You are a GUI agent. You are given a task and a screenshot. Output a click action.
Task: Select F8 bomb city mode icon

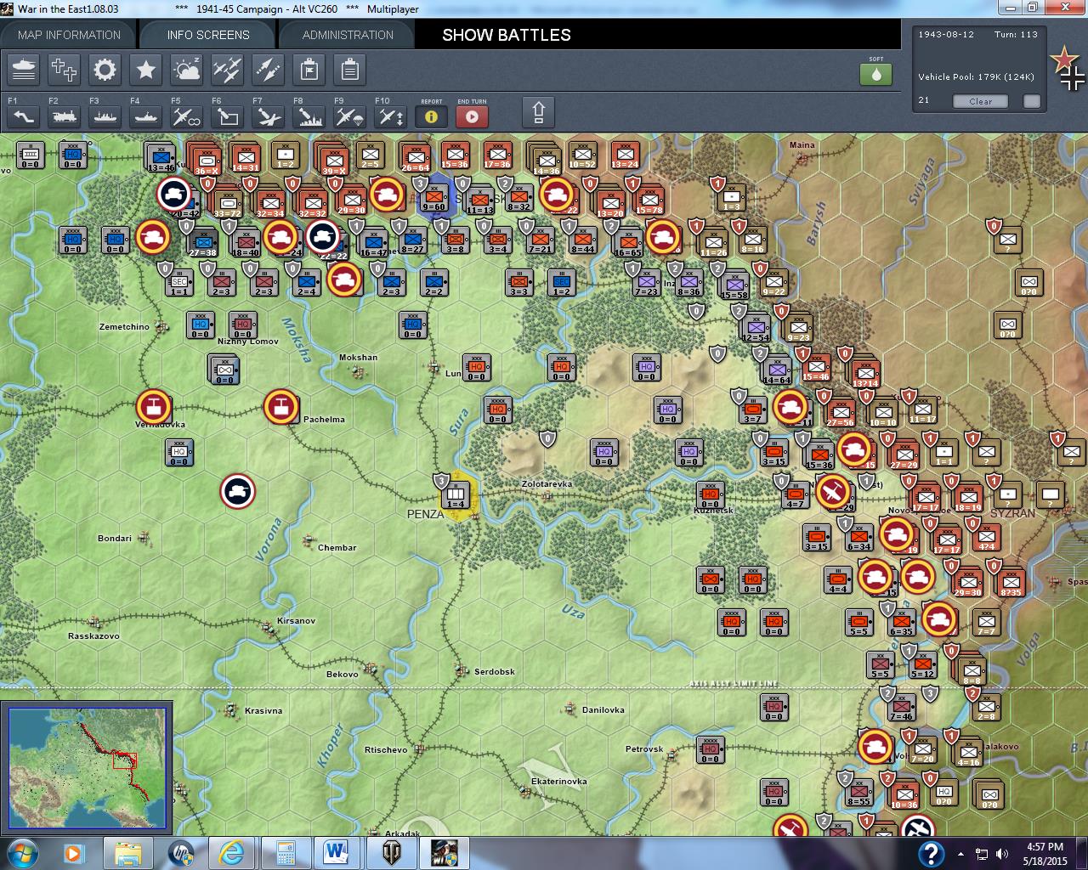point(309,116)
